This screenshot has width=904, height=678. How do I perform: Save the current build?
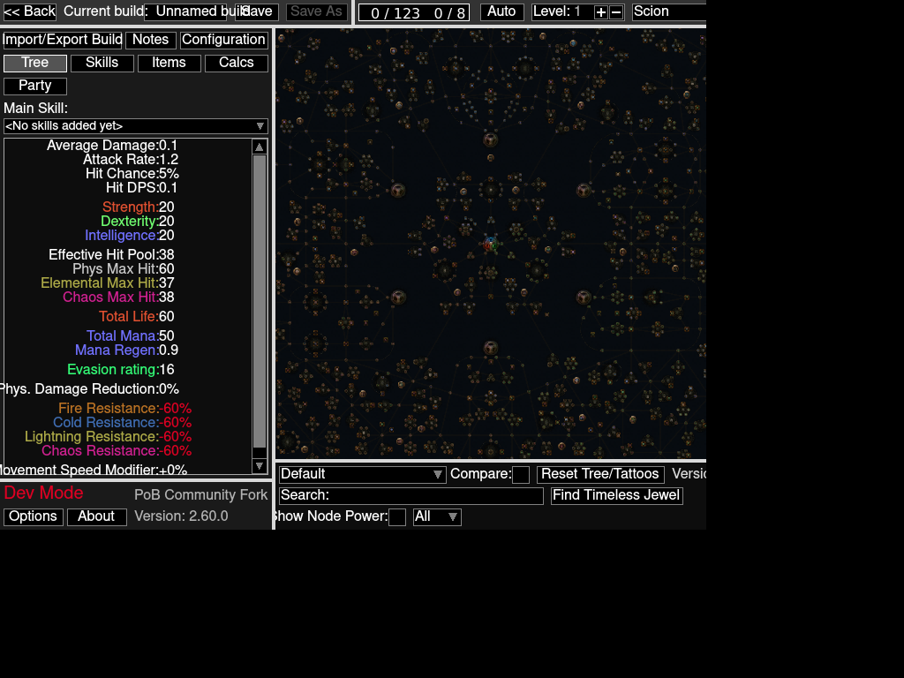tap(257, 11)
